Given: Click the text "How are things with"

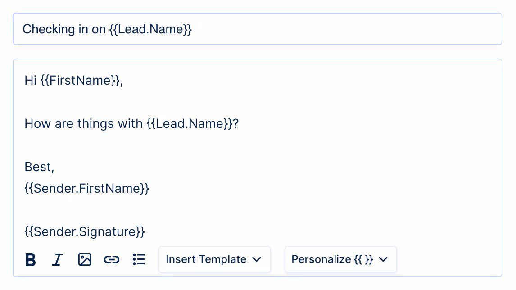Looking at the screenshot, I should point(83,124).
